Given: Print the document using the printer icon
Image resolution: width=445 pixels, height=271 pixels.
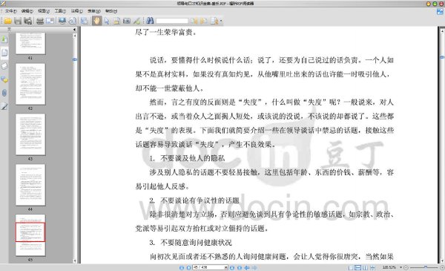Looking at the screenshot, I should pyautogui.click(x=40, y=21).
